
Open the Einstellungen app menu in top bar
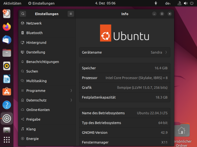point(41,3)
